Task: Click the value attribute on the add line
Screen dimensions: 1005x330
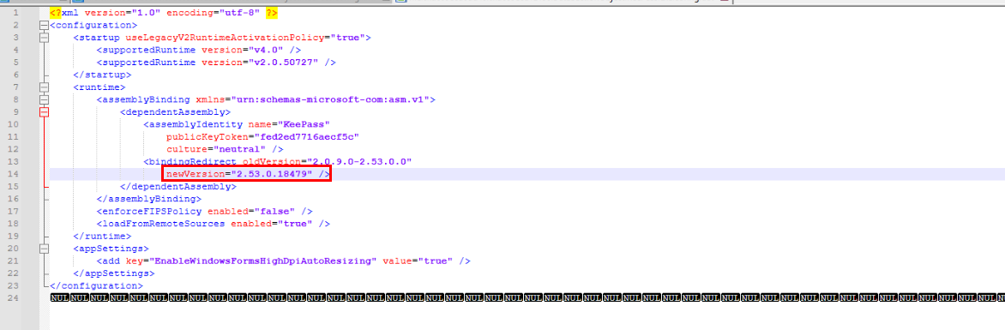Action: [x=397, y=261]
